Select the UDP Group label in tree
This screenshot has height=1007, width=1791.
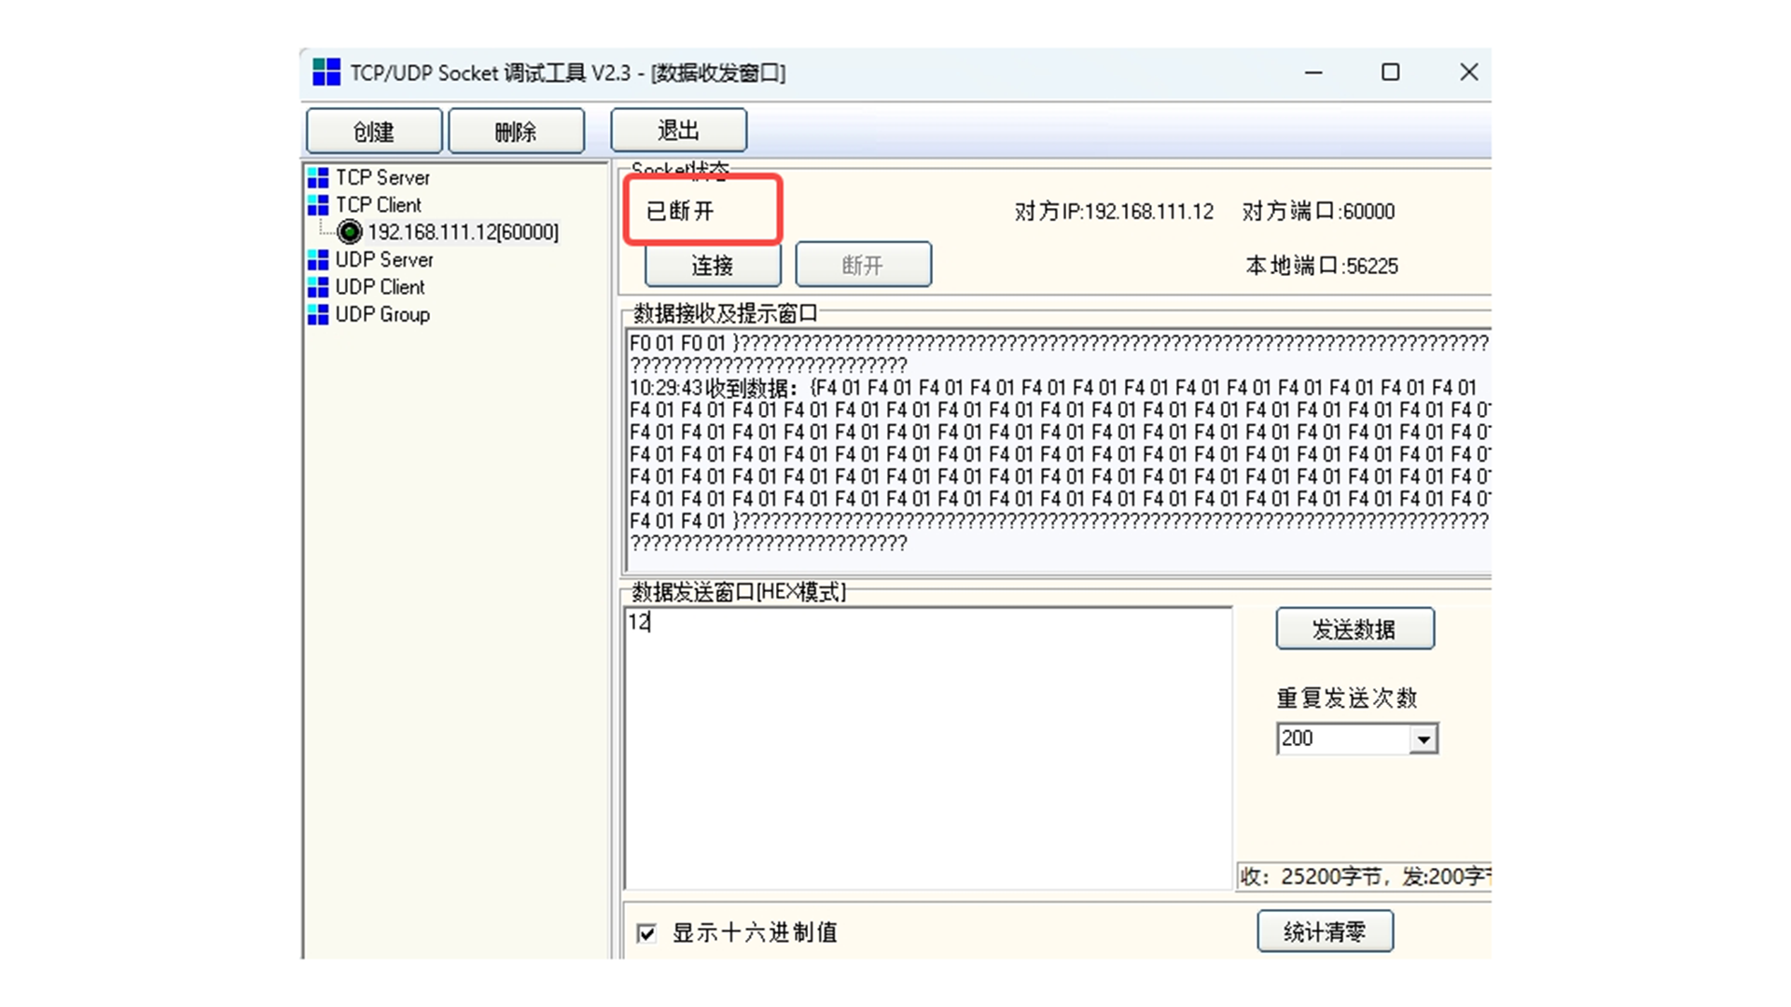tap(382, 314)
